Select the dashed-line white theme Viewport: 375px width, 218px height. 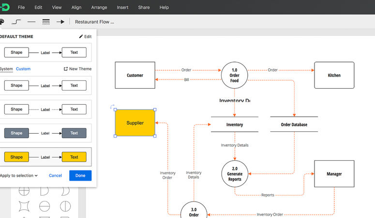tap(45, 109)
